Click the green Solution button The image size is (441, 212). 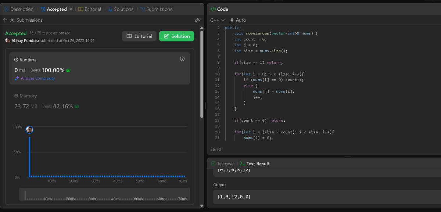176,36
